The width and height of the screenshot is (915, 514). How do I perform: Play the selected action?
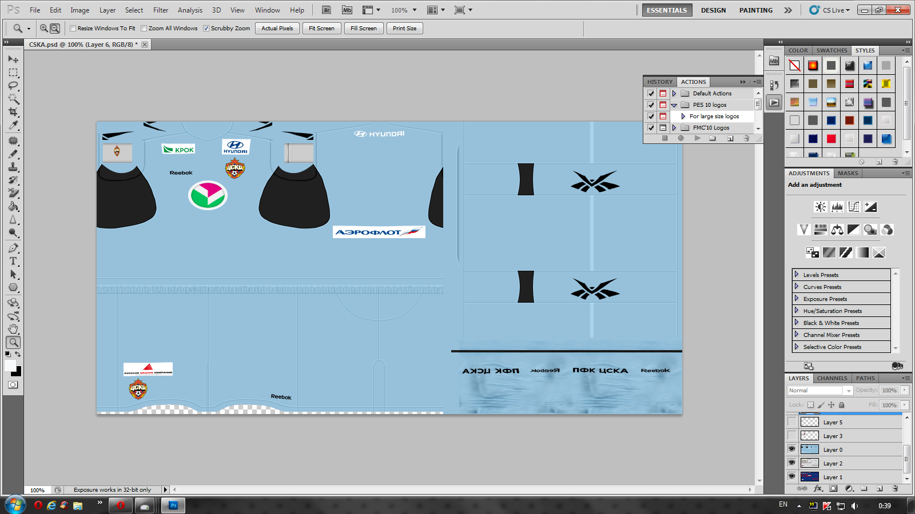(697, 138)
